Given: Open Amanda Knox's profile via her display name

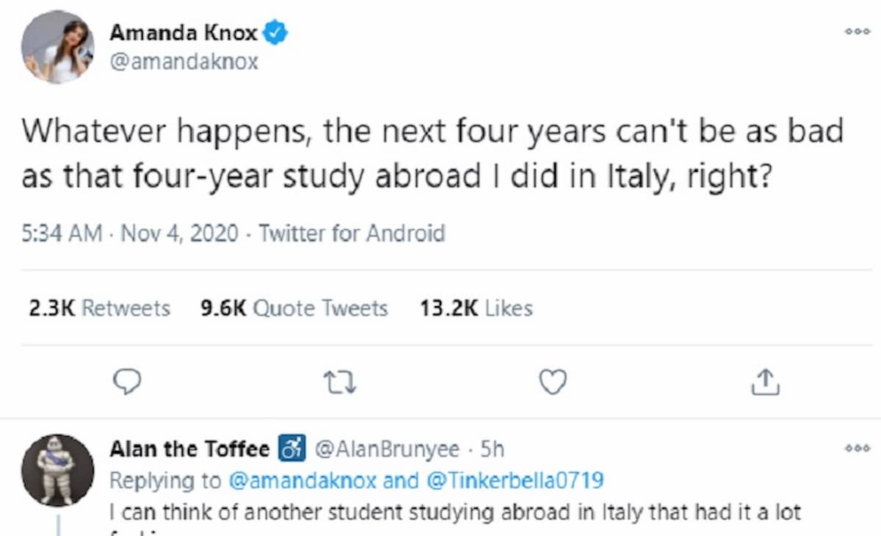Looking at the screenshot, I should pyautogui.click(x=183, y=32).
